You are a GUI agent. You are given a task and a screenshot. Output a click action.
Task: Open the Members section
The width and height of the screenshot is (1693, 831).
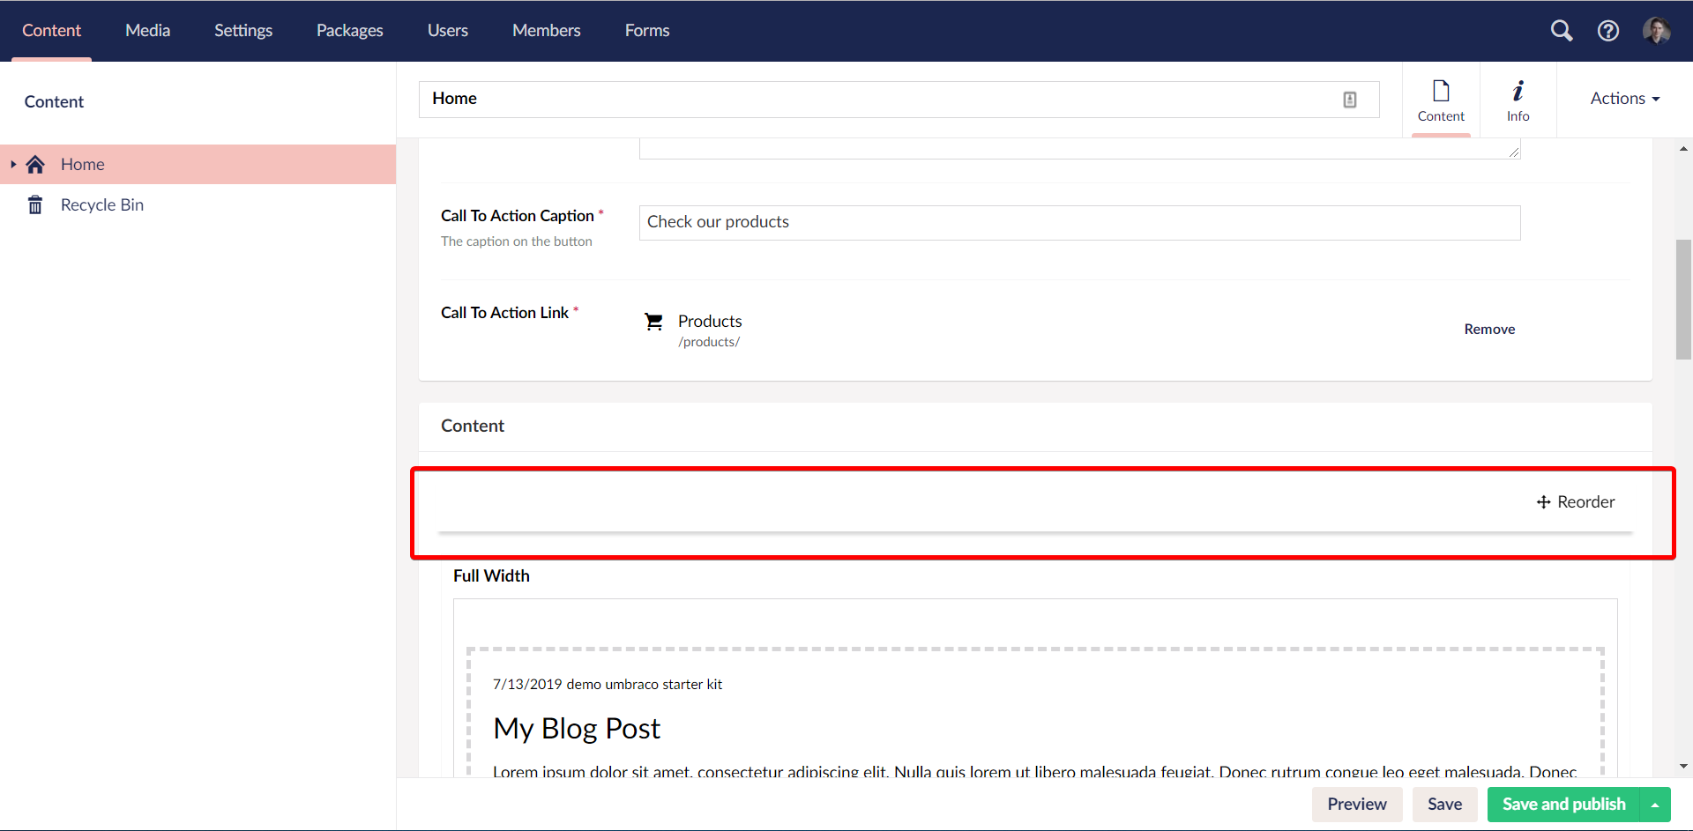(547, 31)
